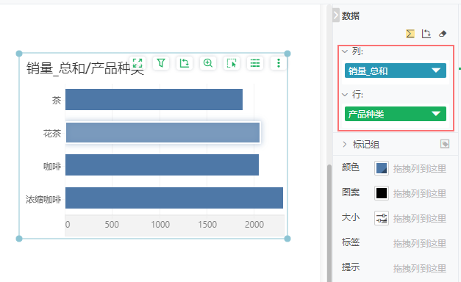461x282 pixels.
Task: Open the list view icon on chart toolbar
Action: point(255,63)
